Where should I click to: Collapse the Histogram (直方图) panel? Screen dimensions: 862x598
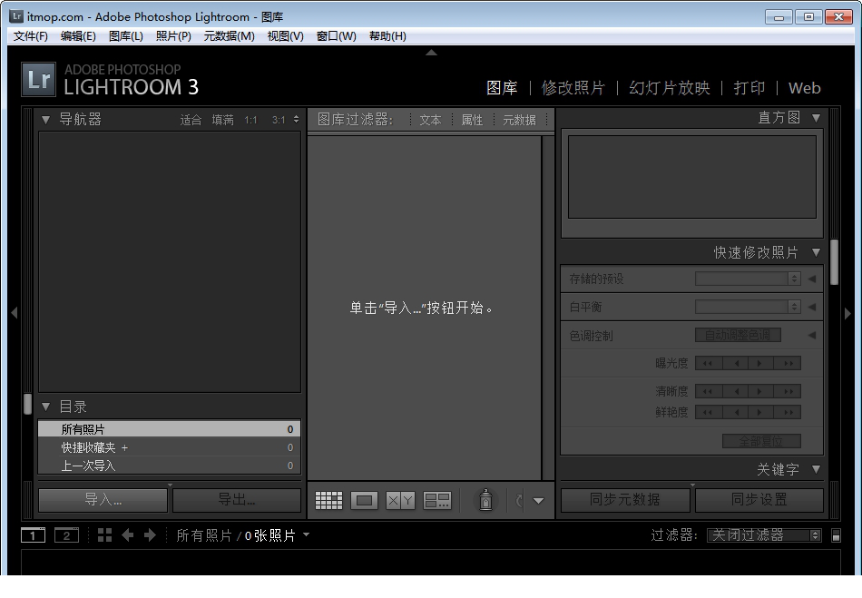pyautogui.click(x=817, y=118)
